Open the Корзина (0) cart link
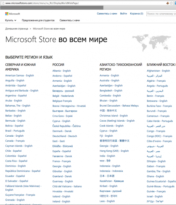 (x=136, y=13)
